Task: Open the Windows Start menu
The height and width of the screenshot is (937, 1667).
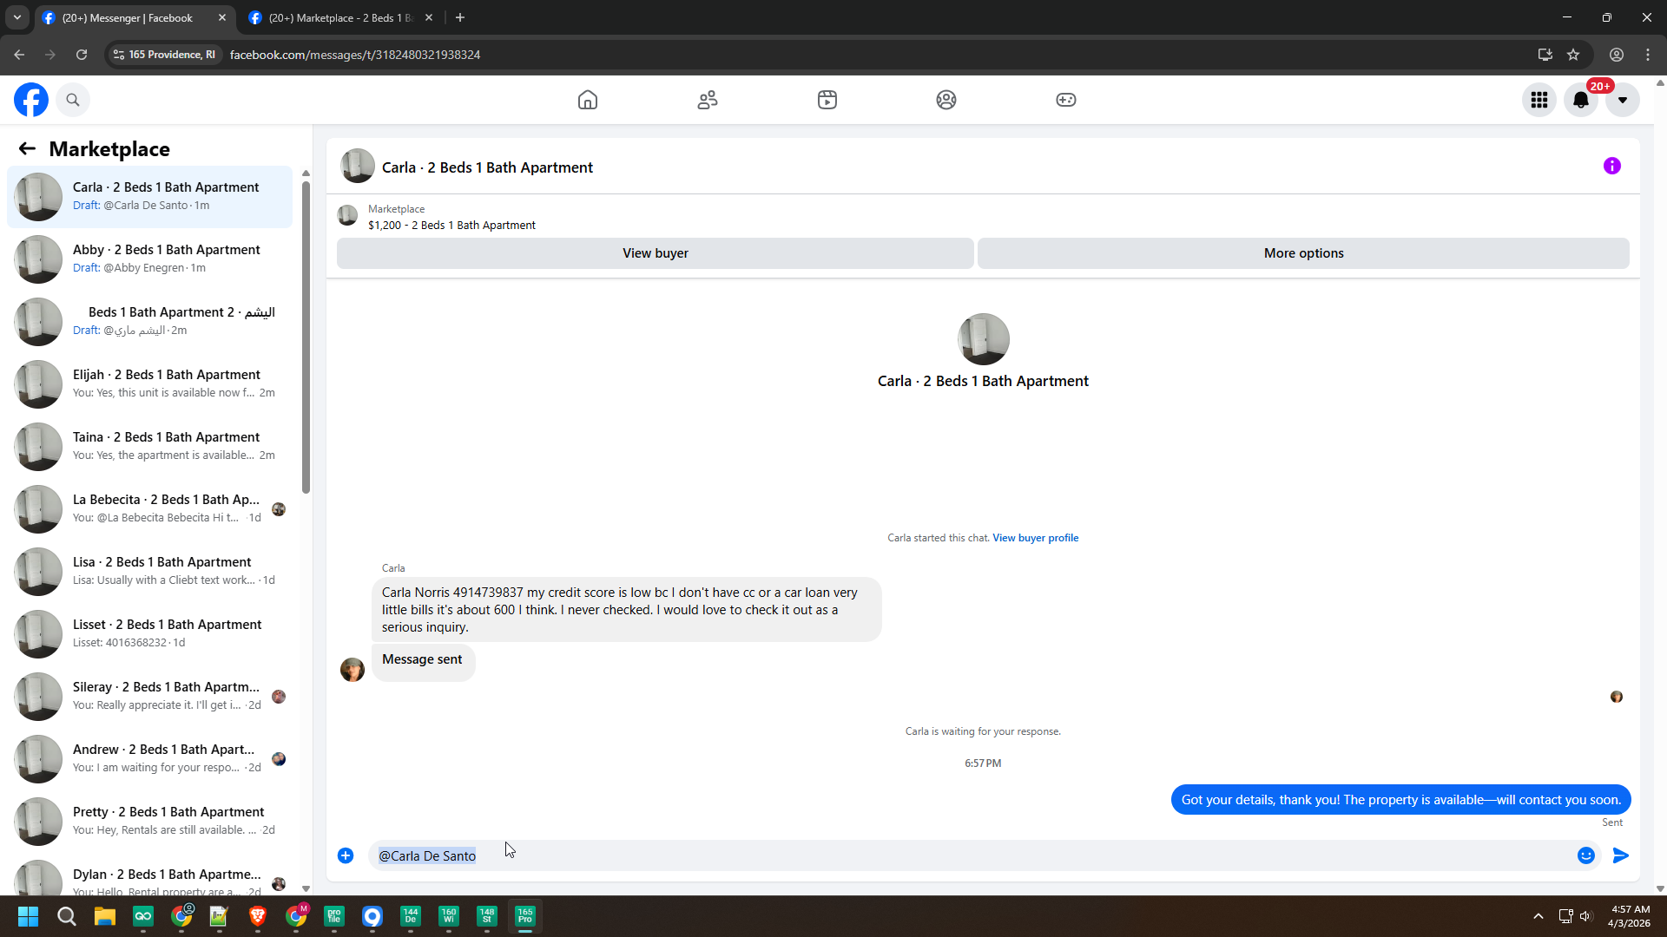Action: click(x=28, y=916)
